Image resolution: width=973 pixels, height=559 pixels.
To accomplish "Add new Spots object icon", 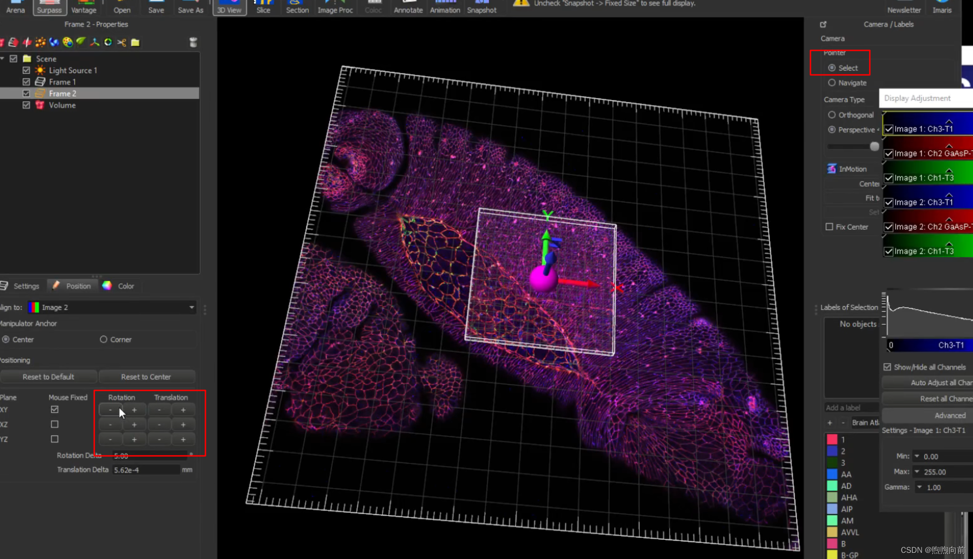I will (x=41, y=42).
